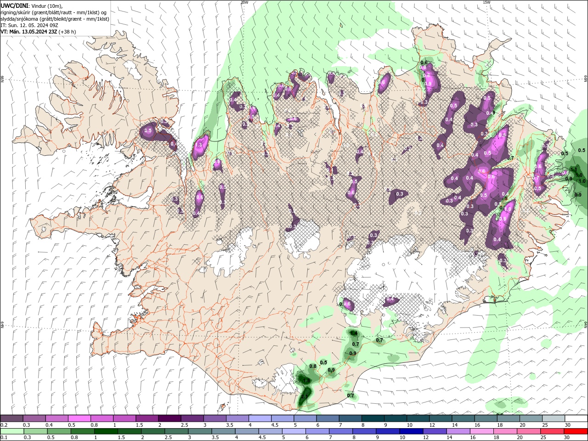
Task: Click the white swatch above upper-row label 30
Action: 576,418
